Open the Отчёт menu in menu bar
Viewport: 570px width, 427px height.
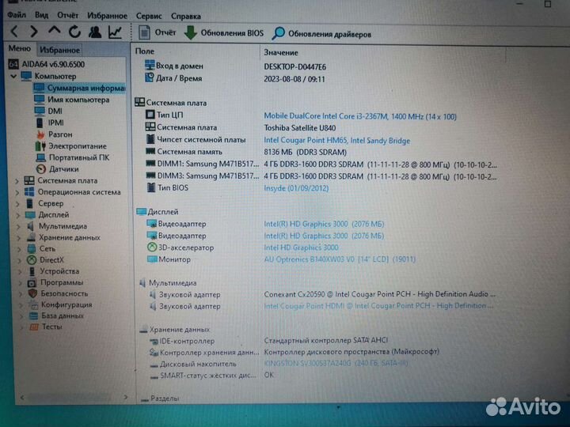click(67, 16)
